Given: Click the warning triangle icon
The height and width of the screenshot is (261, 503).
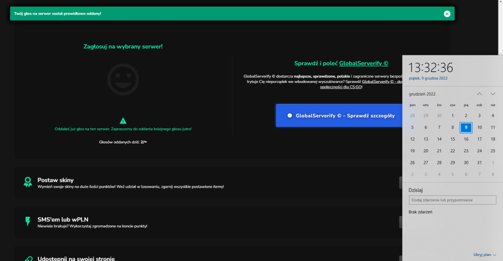Looking at the screenshot, I should (x=123, y=121).
